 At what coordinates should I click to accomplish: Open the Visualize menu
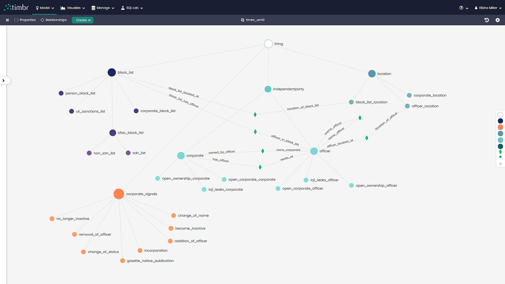73,8
